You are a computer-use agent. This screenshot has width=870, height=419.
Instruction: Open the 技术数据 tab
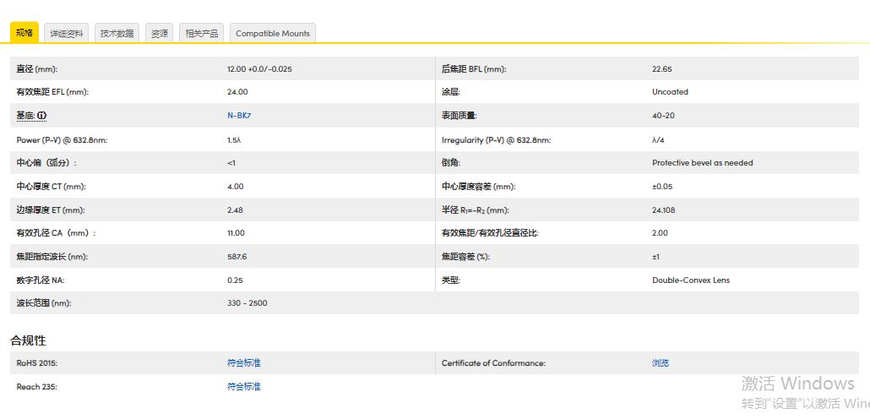[x=117, y=33]
